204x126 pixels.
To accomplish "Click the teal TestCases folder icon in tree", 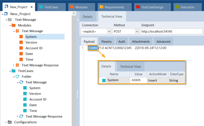I will point(13,71).
